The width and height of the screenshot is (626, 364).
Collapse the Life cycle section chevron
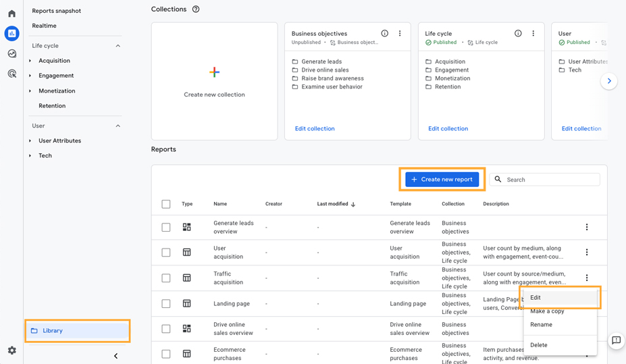[118, 46]
